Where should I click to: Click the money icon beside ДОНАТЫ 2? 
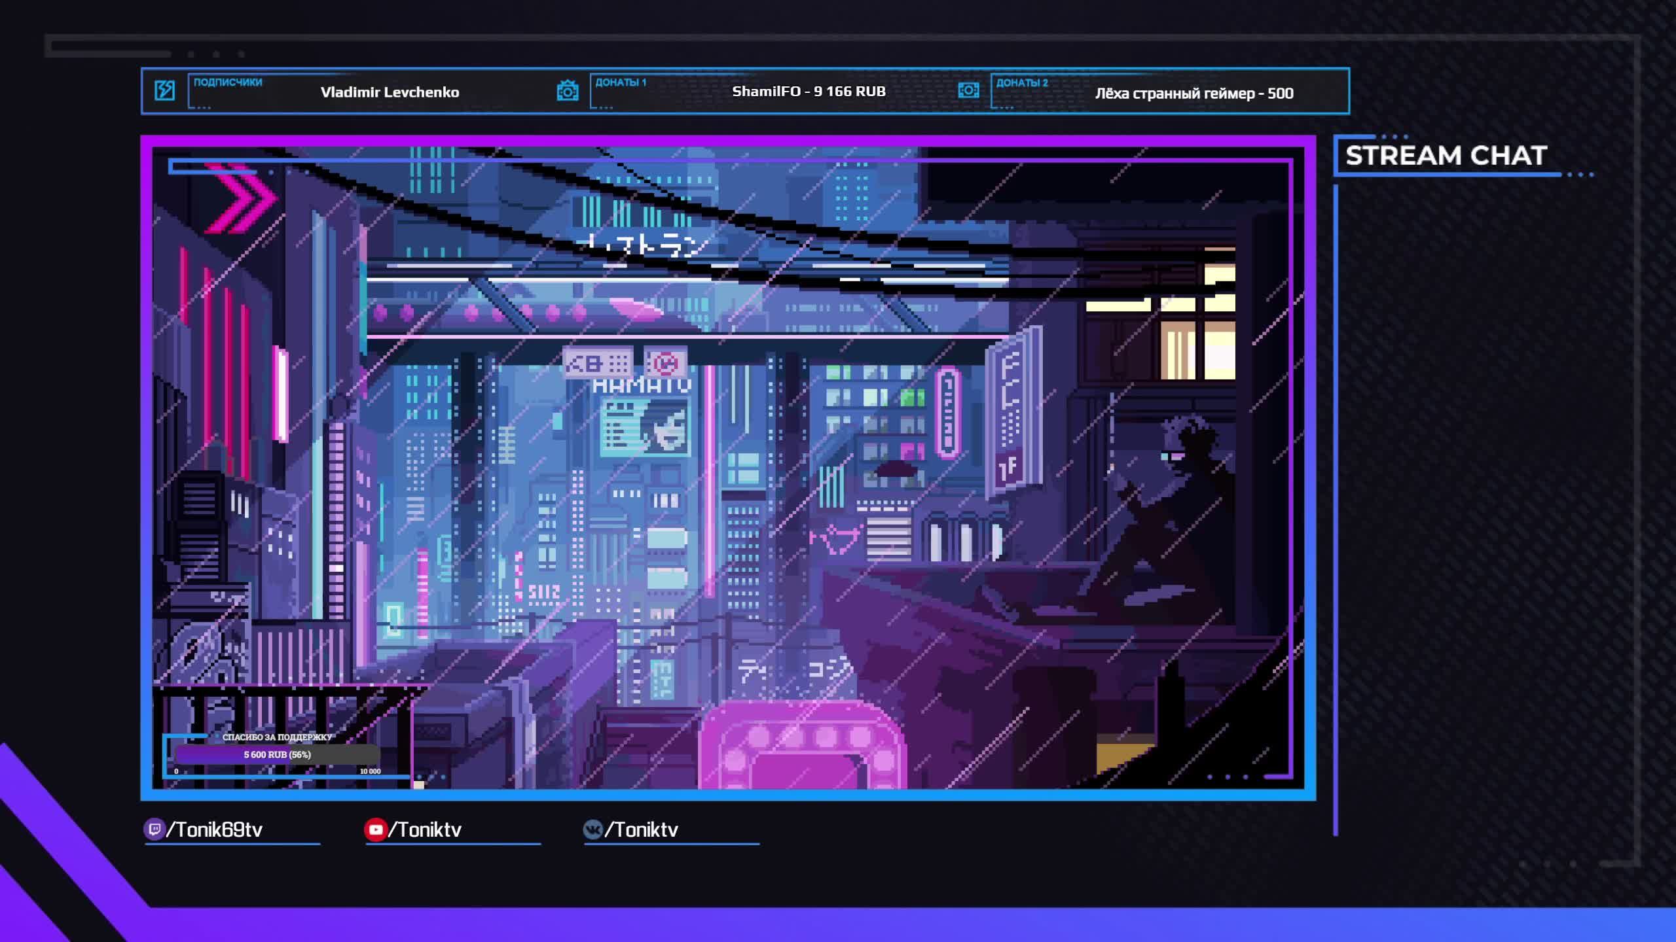[968, 90]
